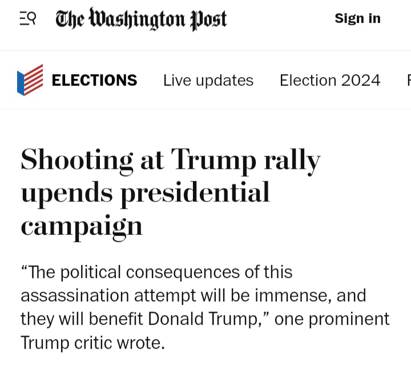This screenshot has height=367, width=411.
Task: Click the word "Washington" in the masthead
Action: pyautogui.click(x=138, y=19)
